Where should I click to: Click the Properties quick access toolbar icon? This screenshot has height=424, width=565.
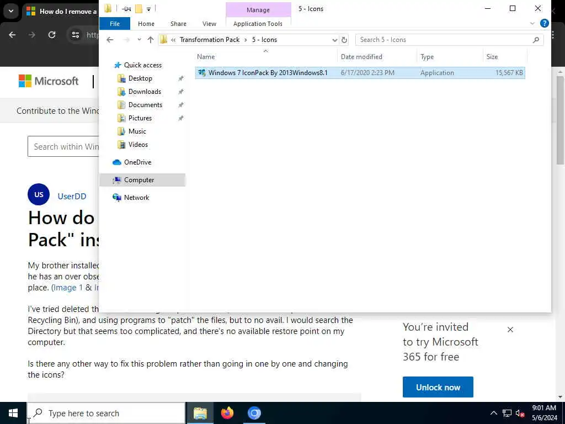tap(126, 9)
